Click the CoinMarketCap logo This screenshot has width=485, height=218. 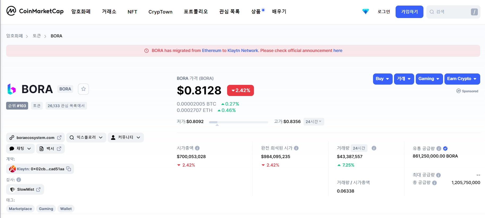[35, 11]
